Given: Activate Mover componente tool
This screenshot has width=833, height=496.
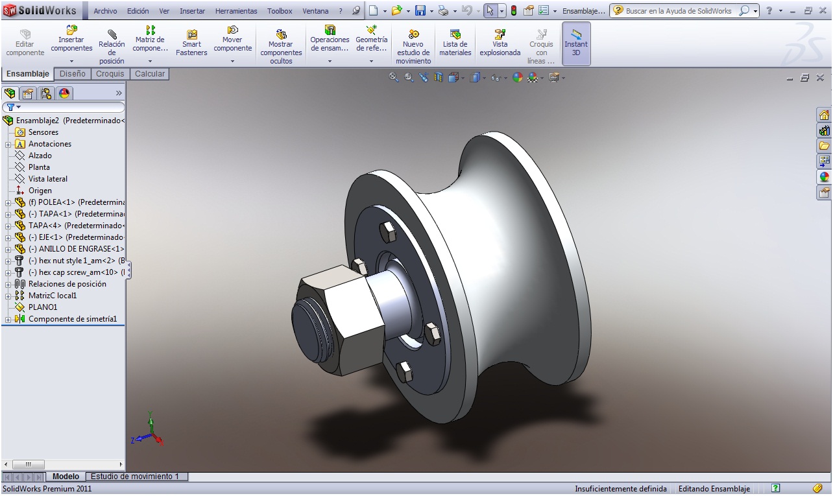Looking at the screenshot, I should coord(232,39).
